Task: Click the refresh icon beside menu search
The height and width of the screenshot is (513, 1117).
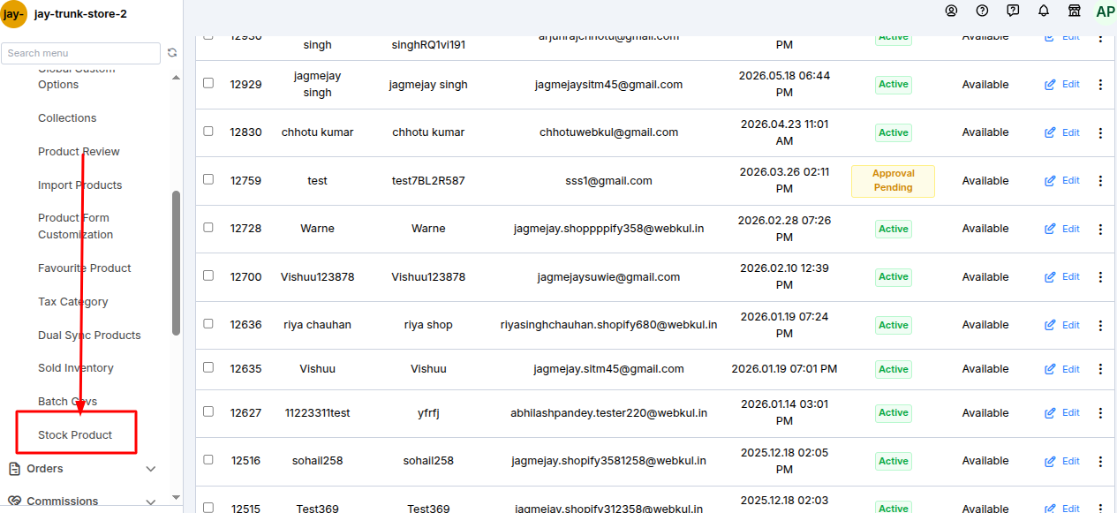Action: [172, 53]
